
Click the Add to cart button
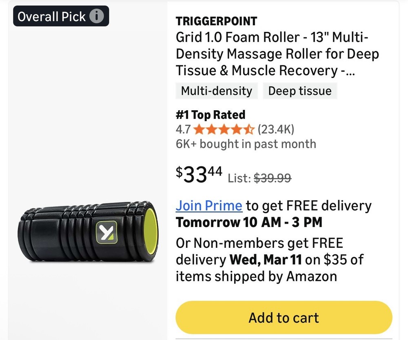click(283, 317)
